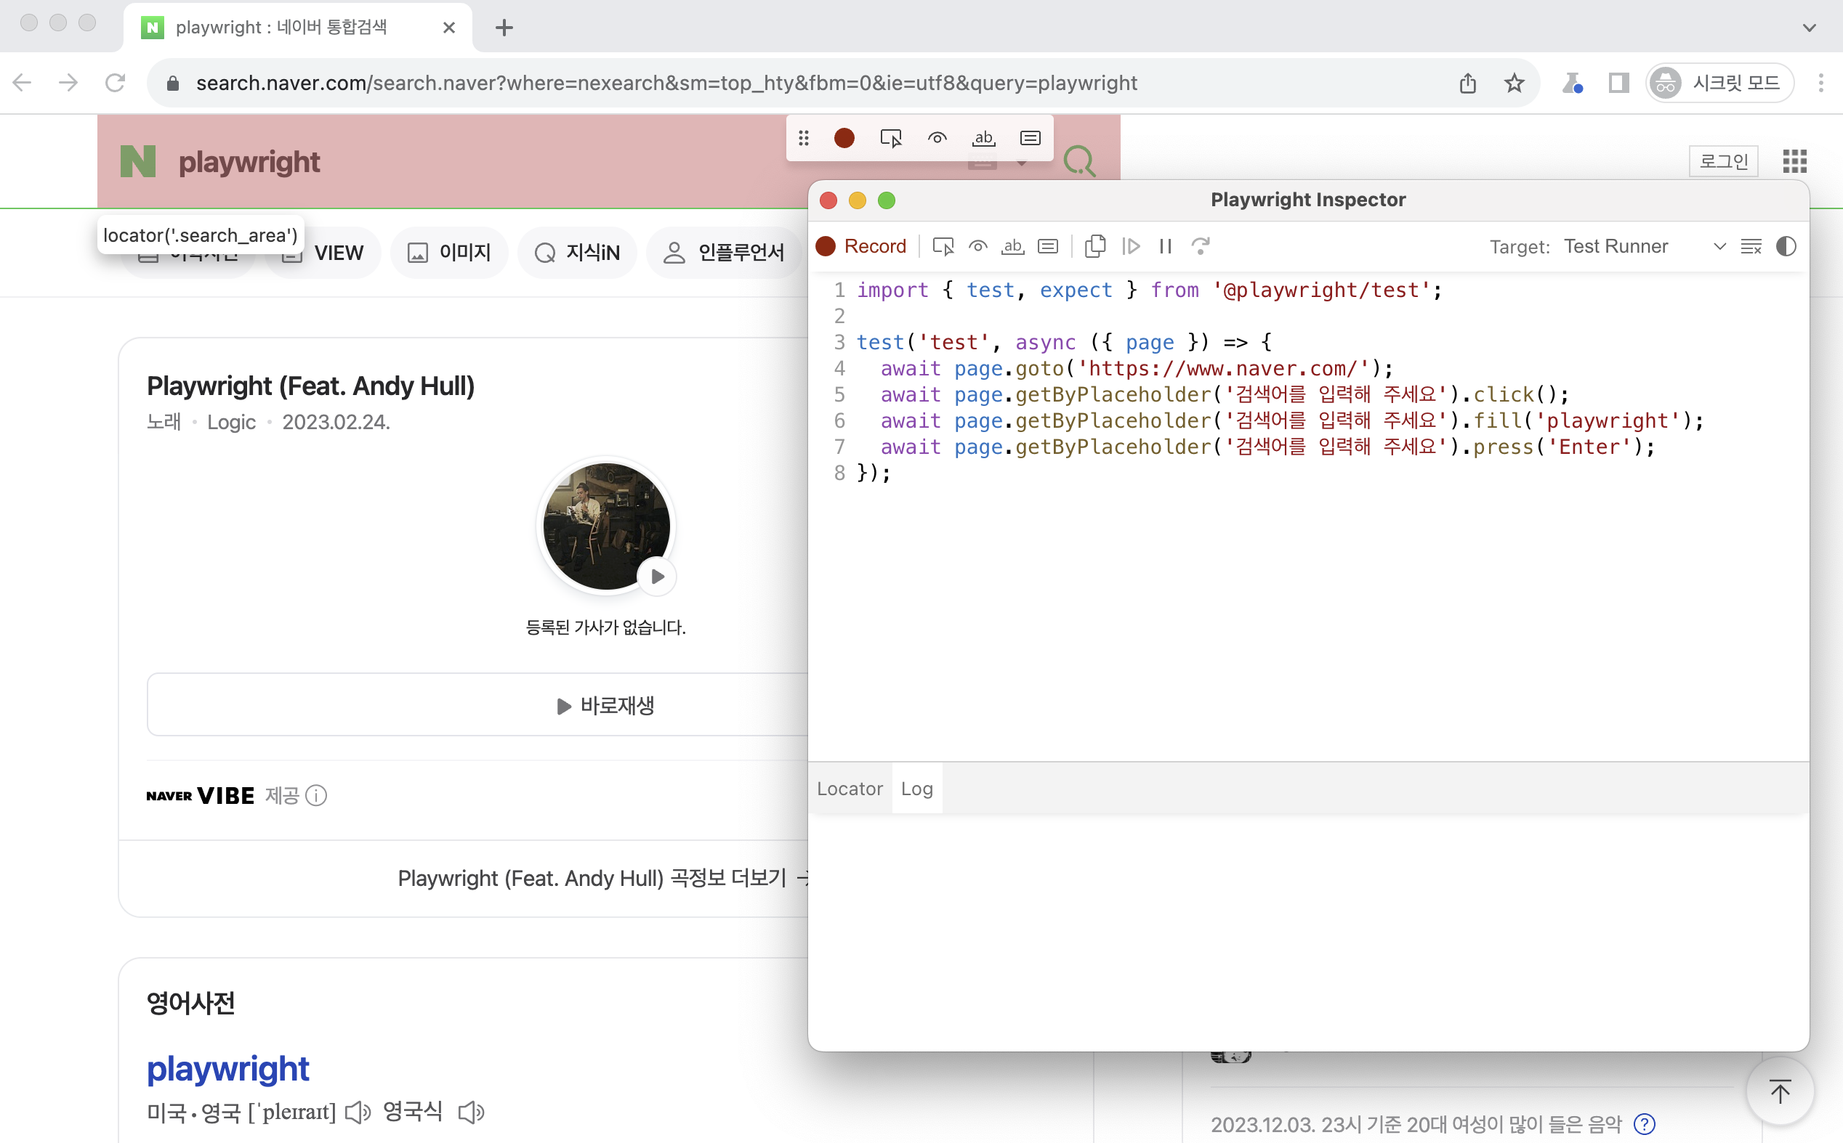Image resolution: width=1843 pixels, height=1143 pixels.
Task: Open the Naver apps grid menu
Action: [x=1795, y=161]
